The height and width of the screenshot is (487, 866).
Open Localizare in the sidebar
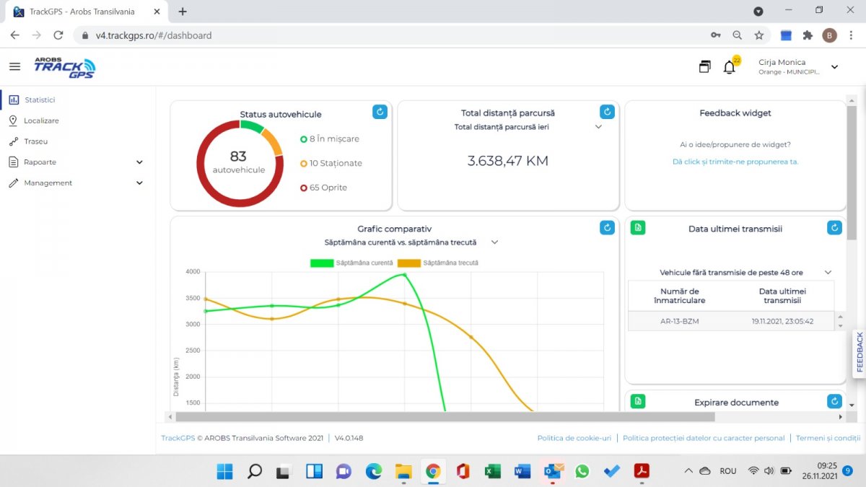click(41, 120)
